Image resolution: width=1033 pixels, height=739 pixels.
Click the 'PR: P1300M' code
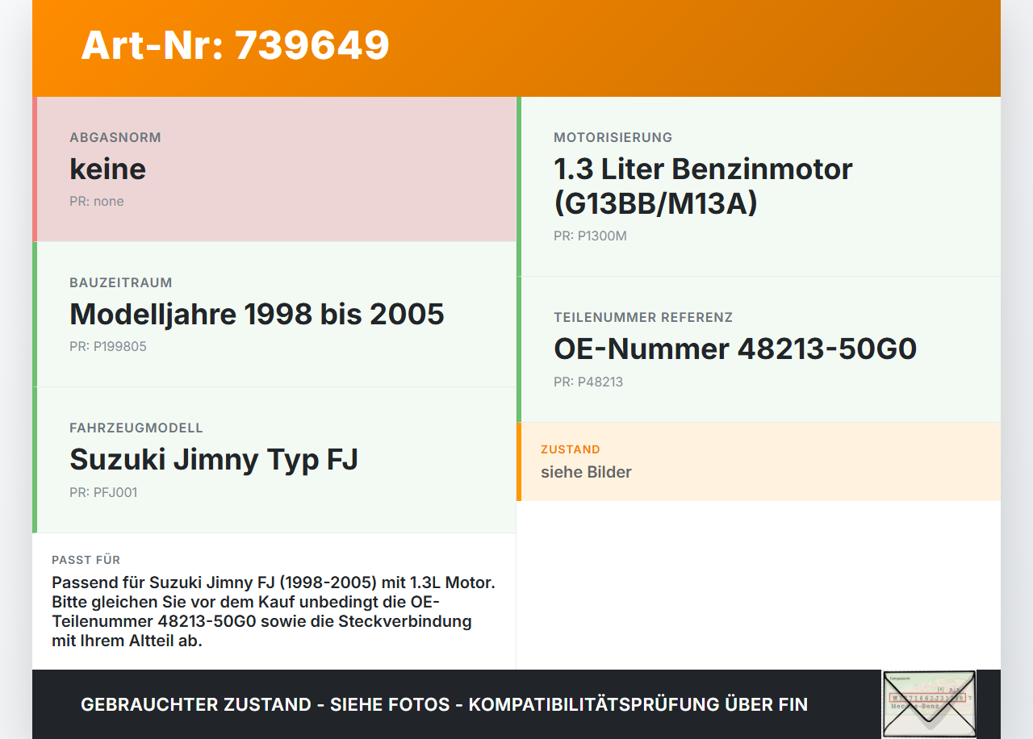coord(590,236)
